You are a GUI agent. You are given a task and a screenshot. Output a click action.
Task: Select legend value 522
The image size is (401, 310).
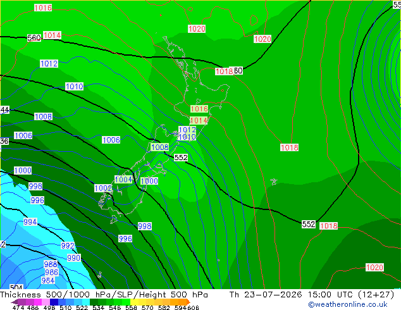(82, 307)
